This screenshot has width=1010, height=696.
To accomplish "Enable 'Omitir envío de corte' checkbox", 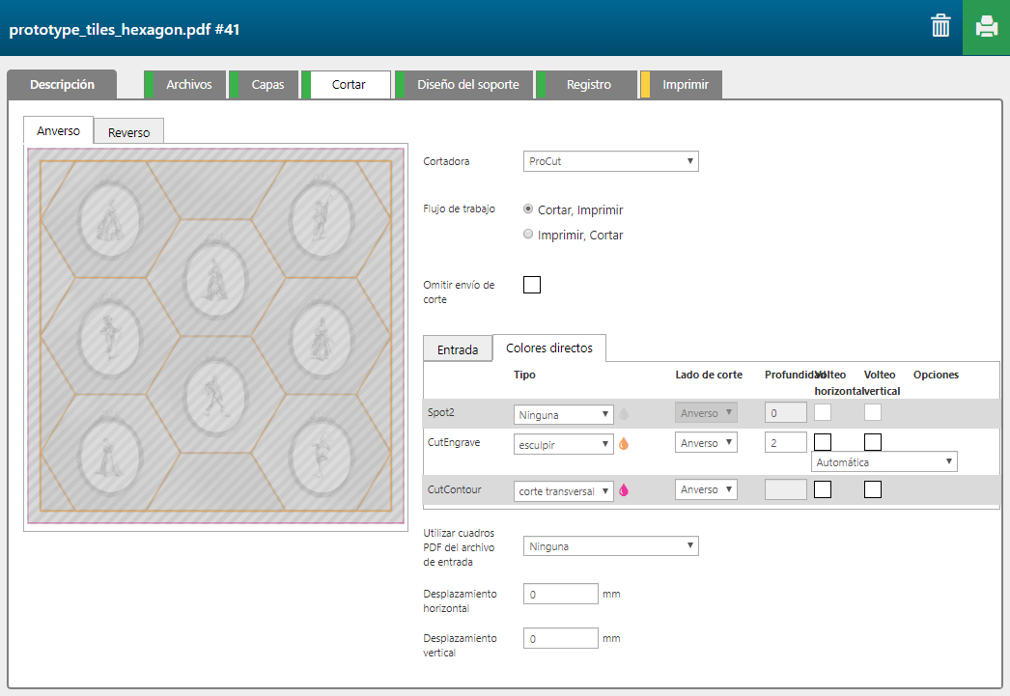I will [x=531, y=285].
